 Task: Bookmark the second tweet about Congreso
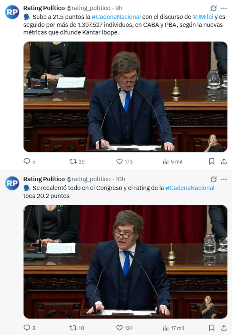[x=212, y=328]
